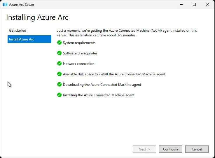Click the Available disk space green checkmark icon

(x=60, y=74)
